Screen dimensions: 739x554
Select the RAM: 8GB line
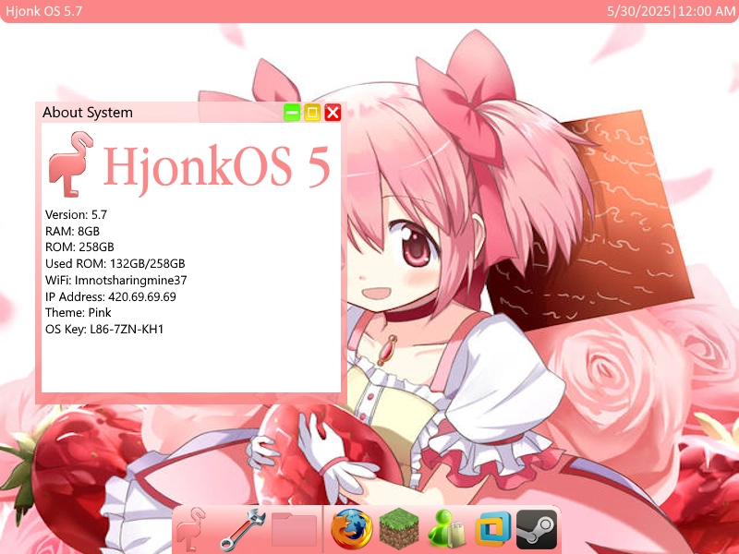pos(73,232)
